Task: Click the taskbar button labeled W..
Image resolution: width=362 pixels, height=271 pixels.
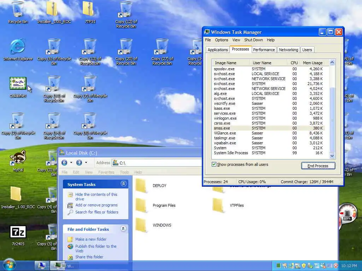Action: point(64,266)
